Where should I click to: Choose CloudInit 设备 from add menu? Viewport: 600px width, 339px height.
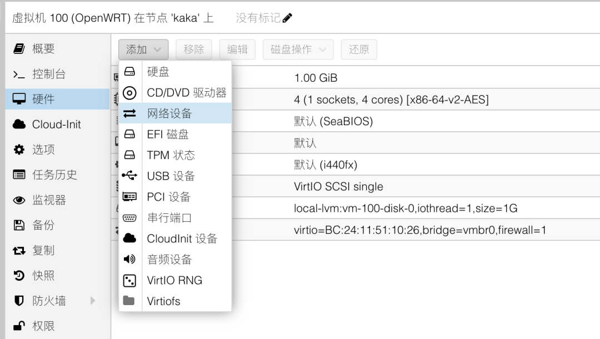tap(175, 238)
